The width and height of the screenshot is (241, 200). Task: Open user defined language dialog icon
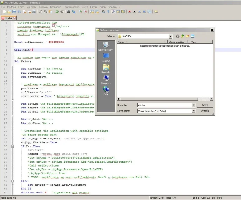(118, 12)
